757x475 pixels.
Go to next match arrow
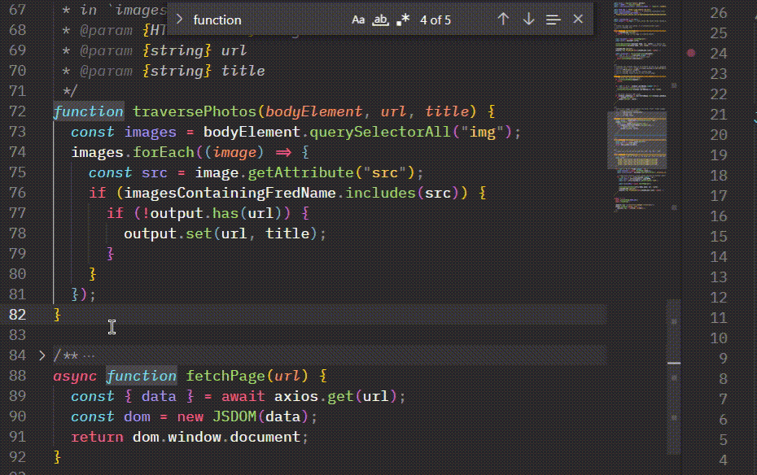(x=528, y=20)
